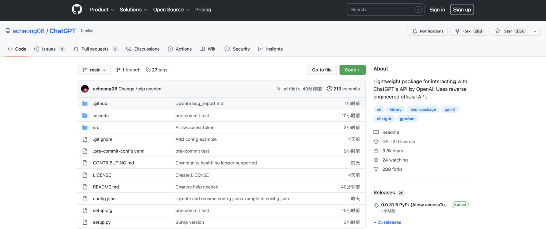Click the file icon for config.json

(85, 199)
